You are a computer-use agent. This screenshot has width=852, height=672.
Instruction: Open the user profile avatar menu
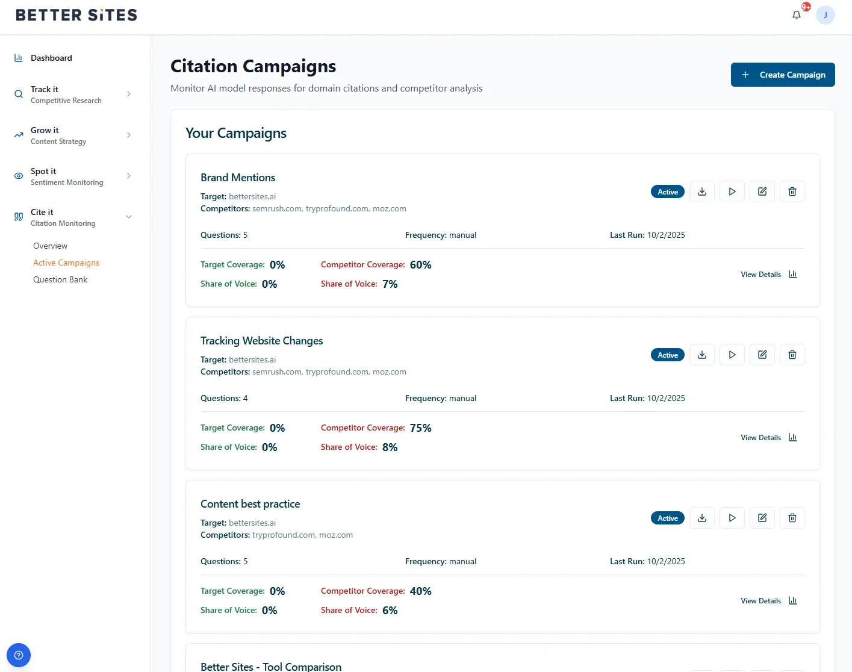click(825, 15)
